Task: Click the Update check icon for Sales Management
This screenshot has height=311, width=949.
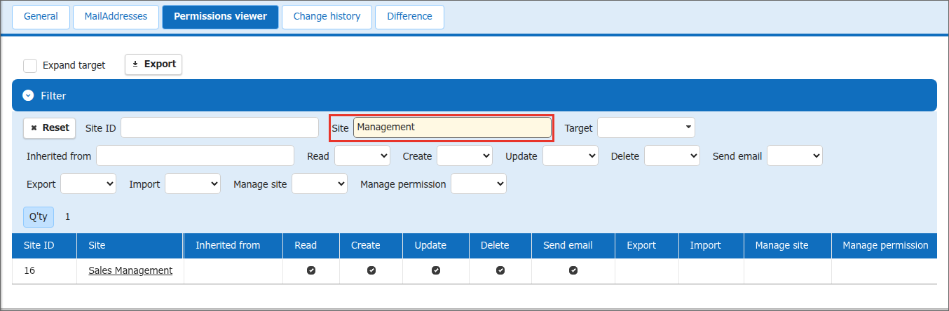Action: point(436,270)
